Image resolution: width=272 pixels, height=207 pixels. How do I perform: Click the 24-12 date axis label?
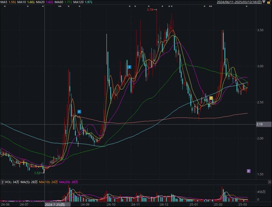click(164, 204)
